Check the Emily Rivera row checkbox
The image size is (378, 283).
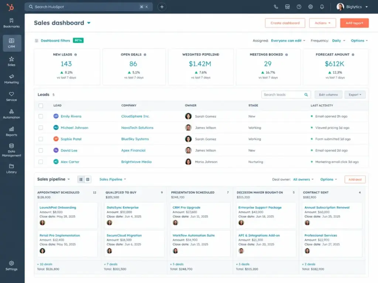point(41,116)
